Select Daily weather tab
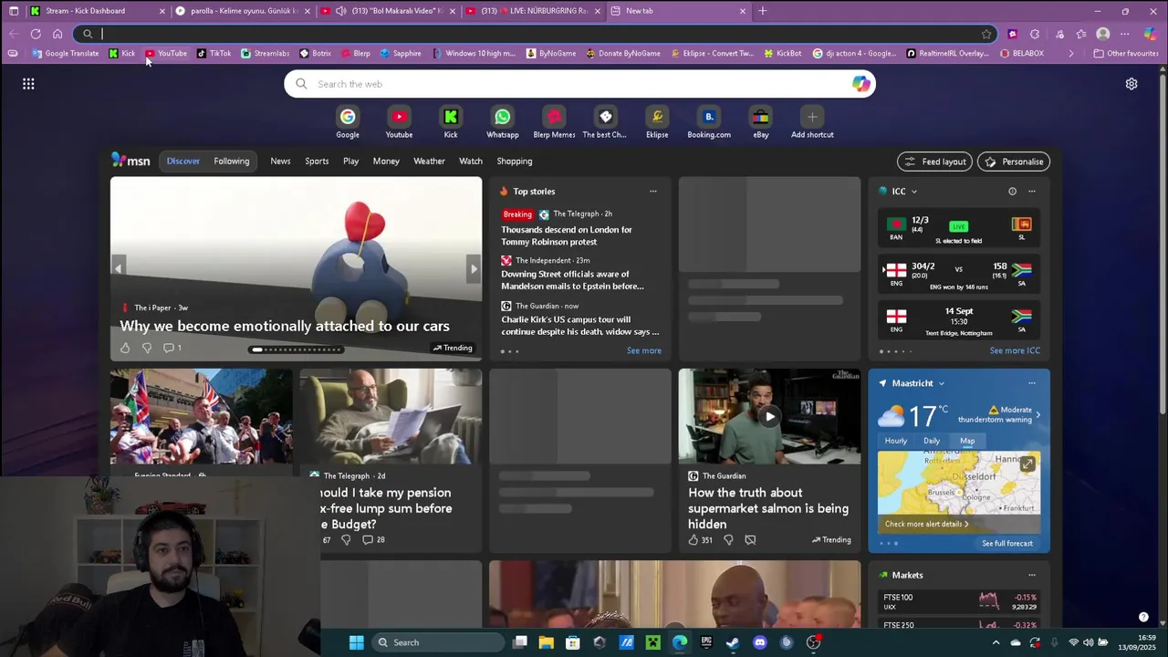Image resolution: width=1168 pixels, height=657 pixels. click(932, 441)
